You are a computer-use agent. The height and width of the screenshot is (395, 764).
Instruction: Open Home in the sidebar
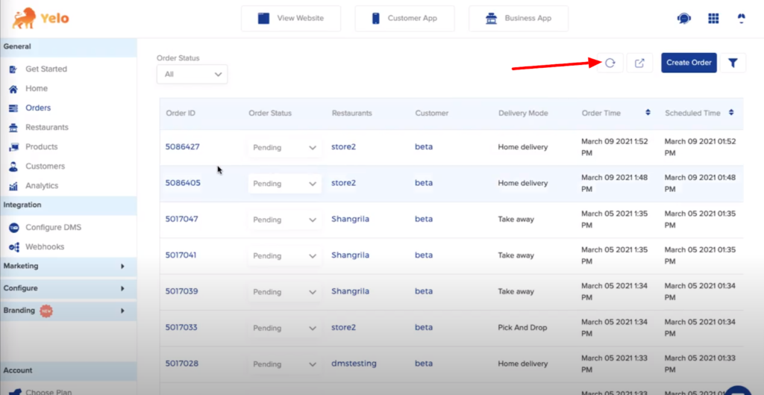(37, 89)
